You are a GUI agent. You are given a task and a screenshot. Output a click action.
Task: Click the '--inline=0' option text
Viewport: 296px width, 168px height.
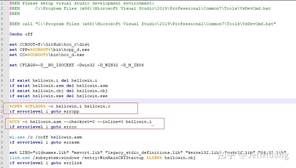pos(110,122)
